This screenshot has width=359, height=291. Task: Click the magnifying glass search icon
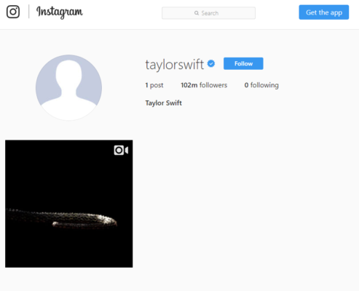click(x=197, y=13)
